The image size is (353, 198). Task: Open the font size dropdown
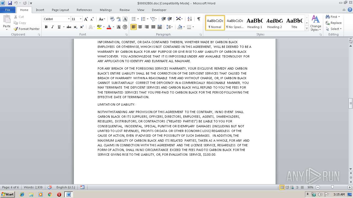pos(81,19)
